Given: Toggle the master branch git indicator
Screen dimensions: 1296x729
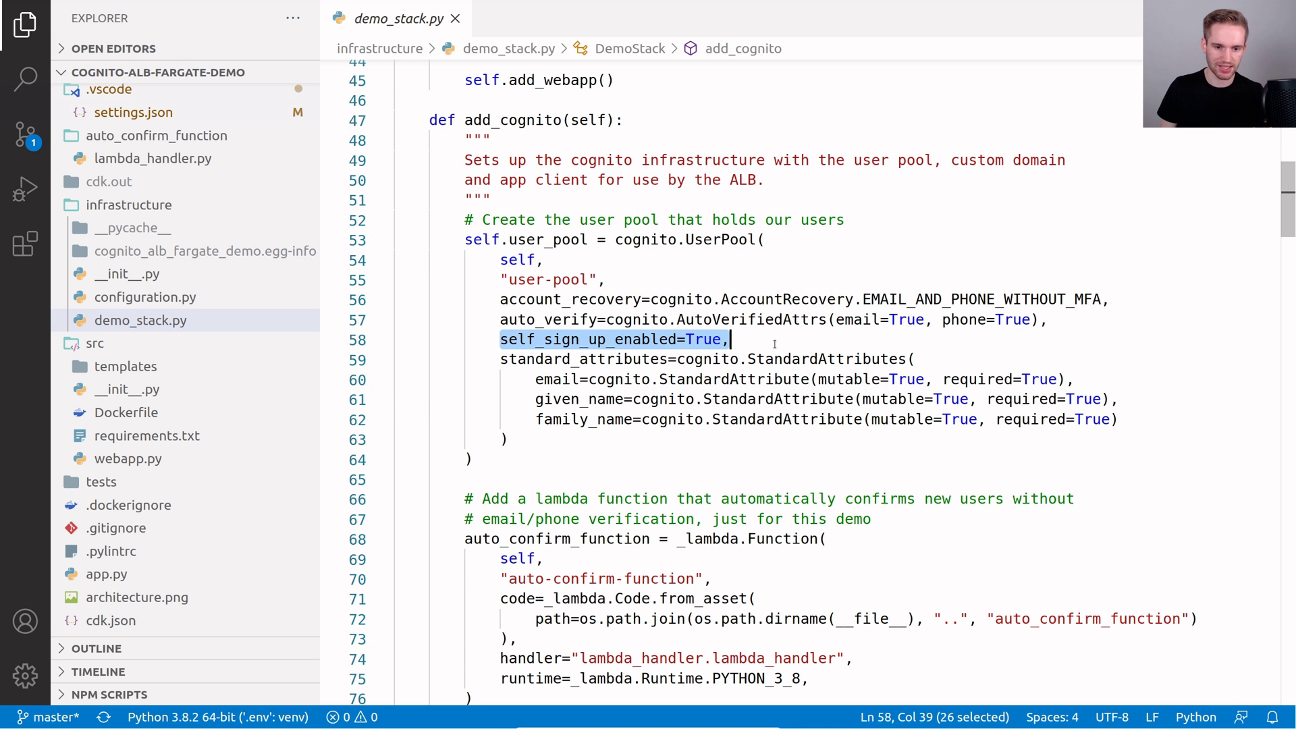Looking at the screenshot, I should 47,717.
